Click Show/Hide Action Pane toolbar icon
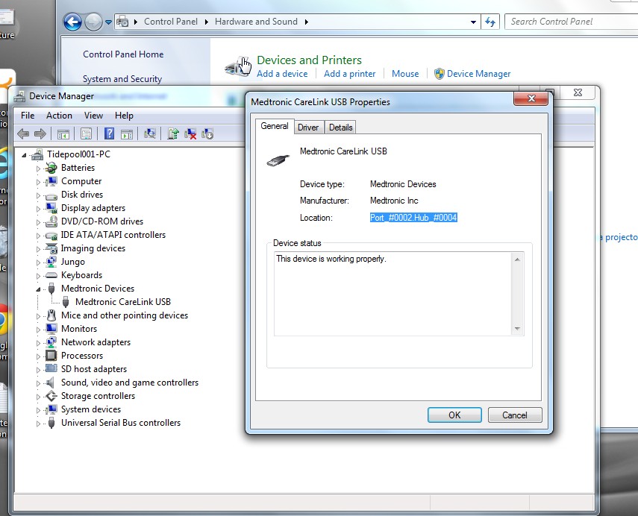The image size is (638, 516). pos(127,133)
